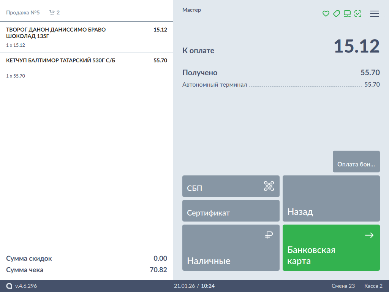Click the Смена 23 shift indicator
This screenshot has height=292, width=389.
coord(343,286)
